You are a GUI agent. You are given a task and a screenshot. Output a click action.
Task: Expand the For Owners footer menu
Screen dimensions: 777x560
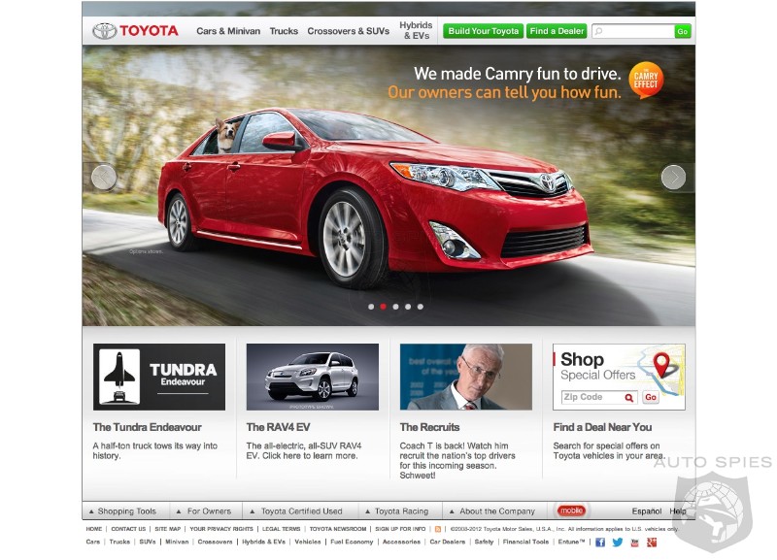204,511
